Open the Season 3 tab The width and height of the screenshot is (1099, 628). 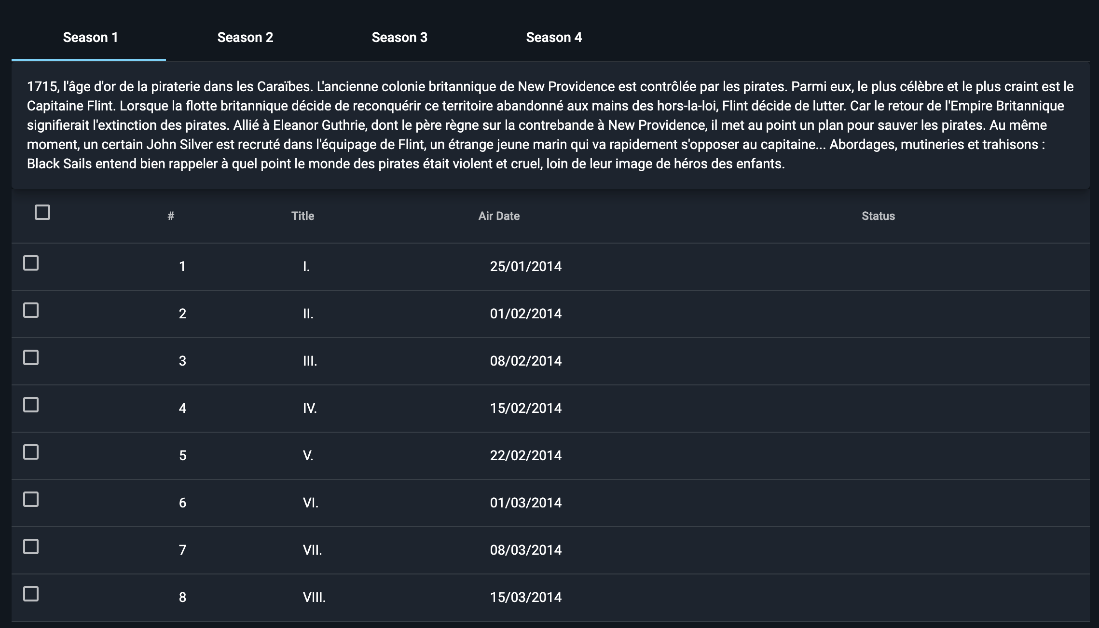(399, 38)
